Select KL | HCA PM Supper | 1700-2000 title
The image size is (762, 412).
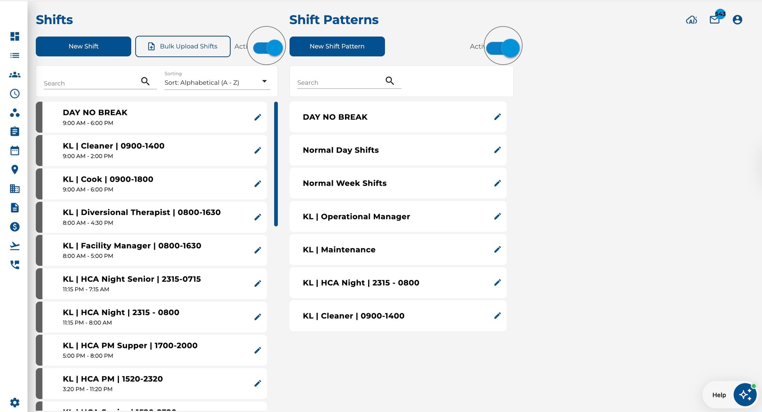pyautogui.click(x=130, y=345)
